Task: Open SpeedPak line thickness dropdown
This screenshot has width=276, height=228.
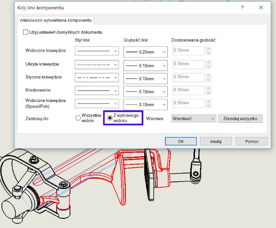Action: [146, 105]
